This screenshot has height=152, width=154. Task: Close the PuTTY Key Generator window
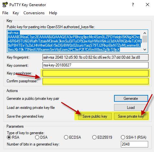click(148, 5)
